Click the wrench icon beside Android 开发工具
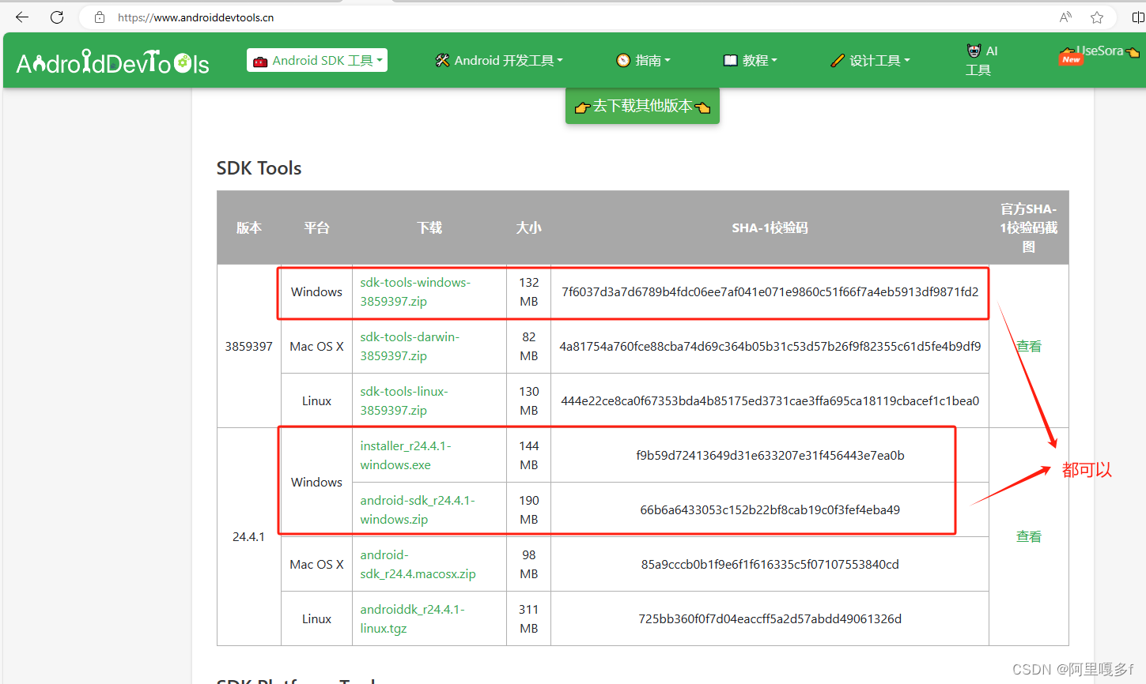 [442, 60]
